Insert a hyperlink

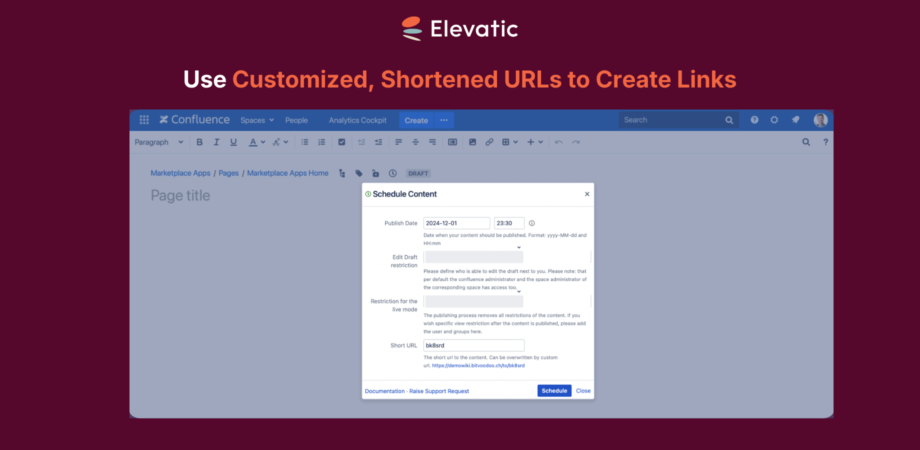[x=489, y=142]
